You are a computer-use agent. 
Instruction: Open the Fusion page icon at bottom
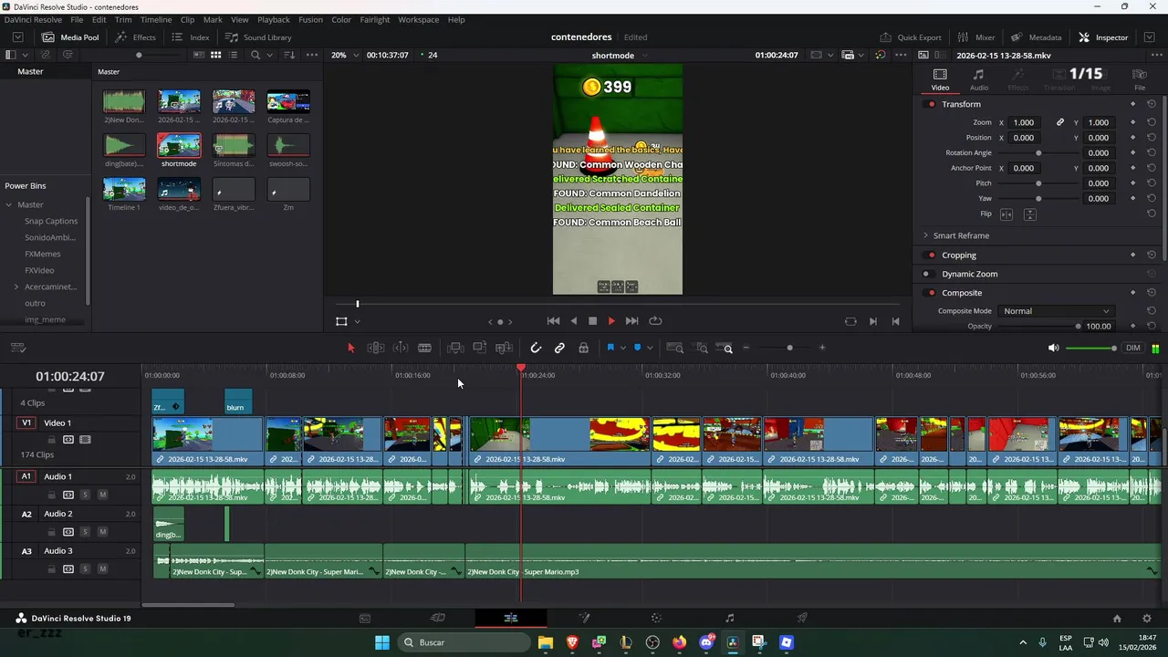pyautogui.click(x=584, y=618)
